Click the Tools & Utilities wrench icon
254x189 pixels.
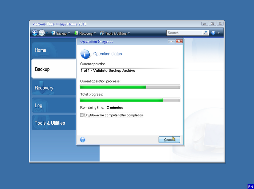(102, 33)
